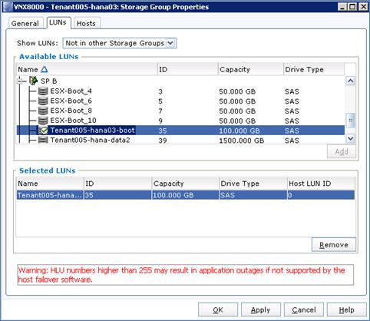Viewport: 370px width, 321px height.
Task: Collapse the SP B tree node
Action: [20, 81]
